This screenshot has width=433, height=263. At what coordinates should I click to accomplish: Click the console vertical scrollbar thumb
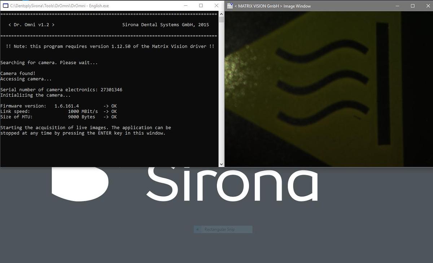[222, 19]
